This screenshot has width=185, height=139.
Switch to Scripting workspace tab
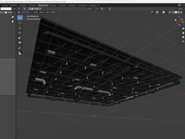92,5
